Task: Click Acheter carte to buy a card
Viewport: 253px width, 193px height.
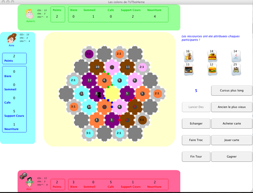Action: pyautogui.click(x=232, y=124)
